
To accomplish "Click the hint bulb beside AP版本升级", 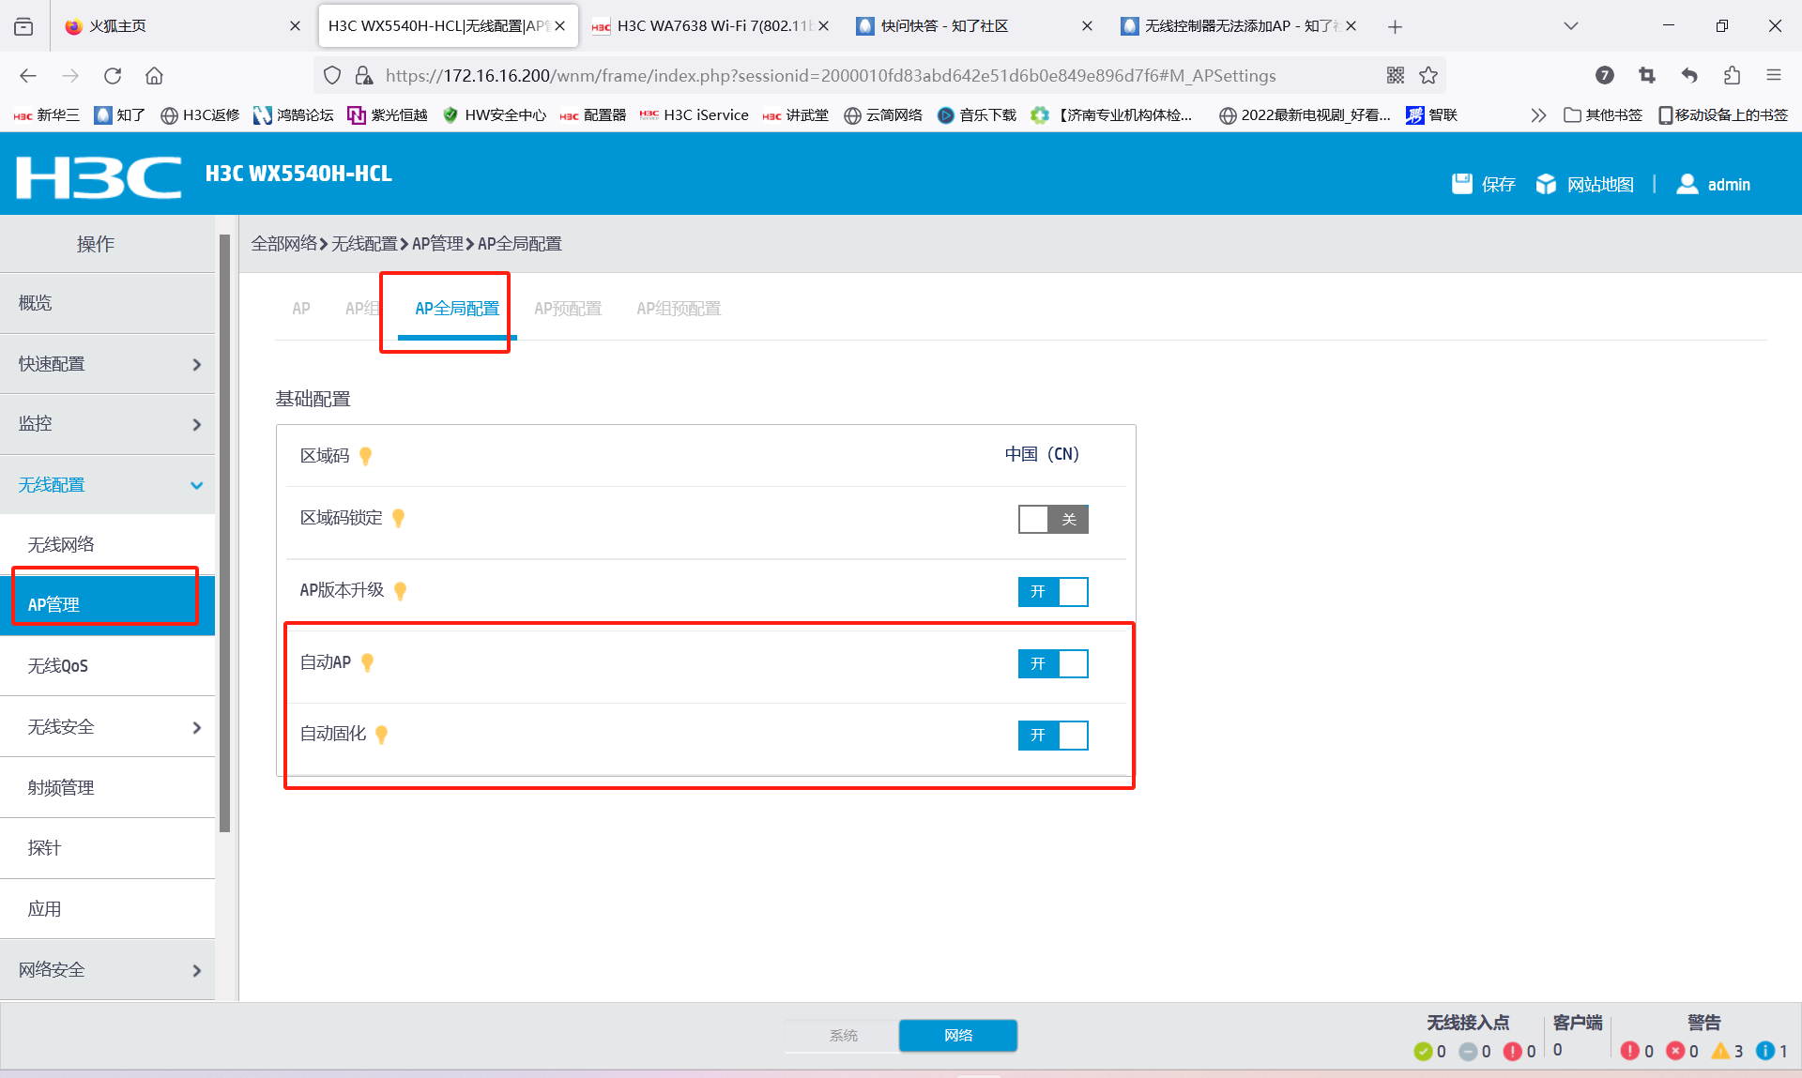I will tap(401, 591).
